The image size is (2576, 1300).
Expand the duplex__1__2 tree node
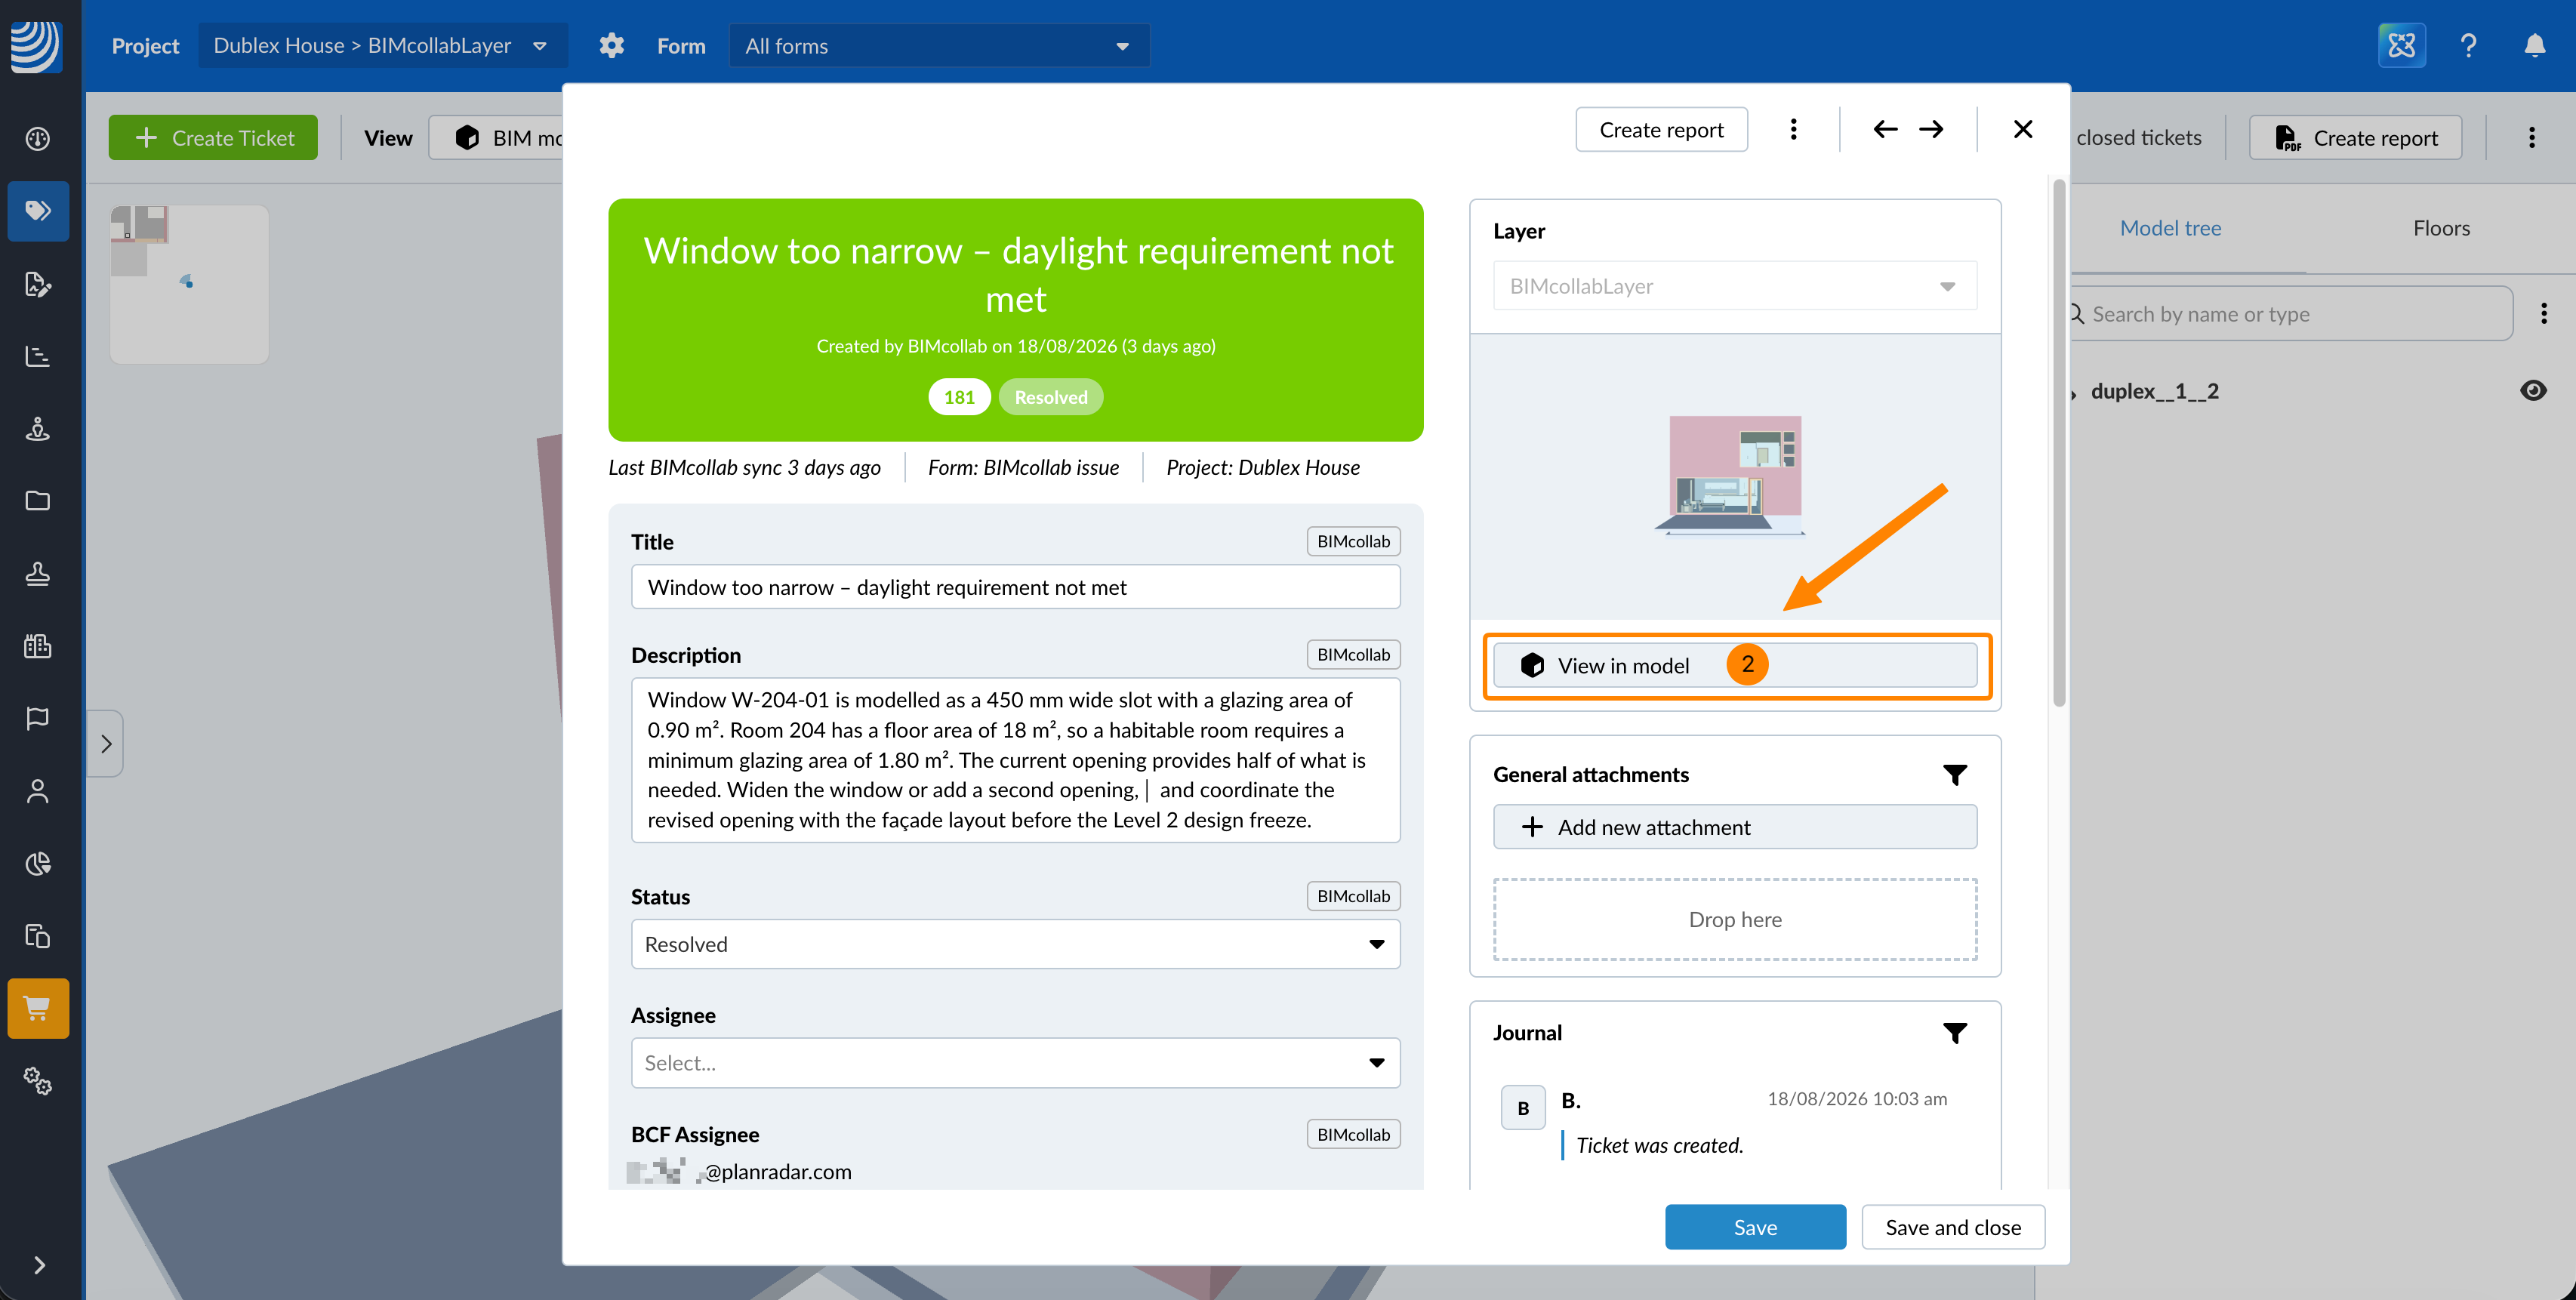click(2073, 393)
